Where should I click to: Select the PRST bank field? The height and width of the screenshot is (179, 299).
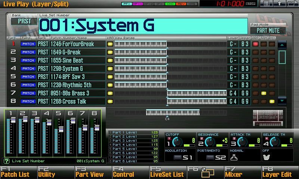tap(24, 21)
